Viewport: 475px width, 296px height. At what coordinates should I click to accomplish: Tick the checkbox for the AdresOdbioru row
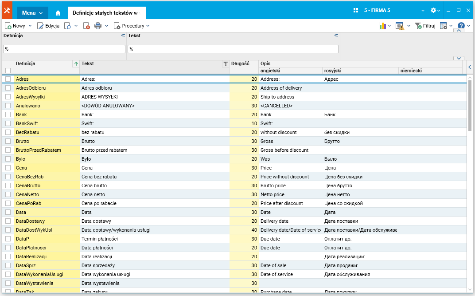[8, 88]
